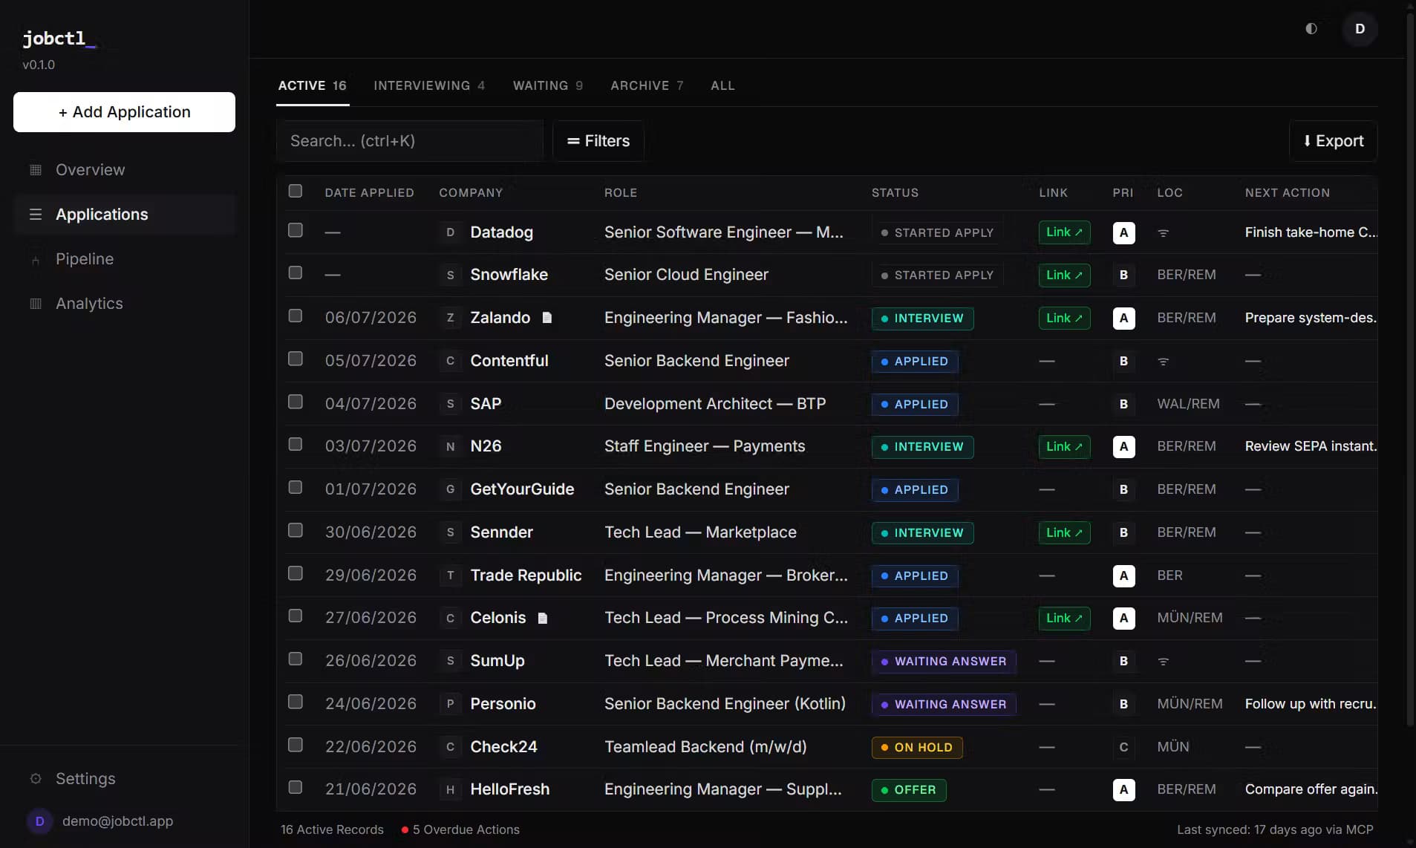Open Applications in the sidebar
1416x848 pixels.
click(125, 215)
